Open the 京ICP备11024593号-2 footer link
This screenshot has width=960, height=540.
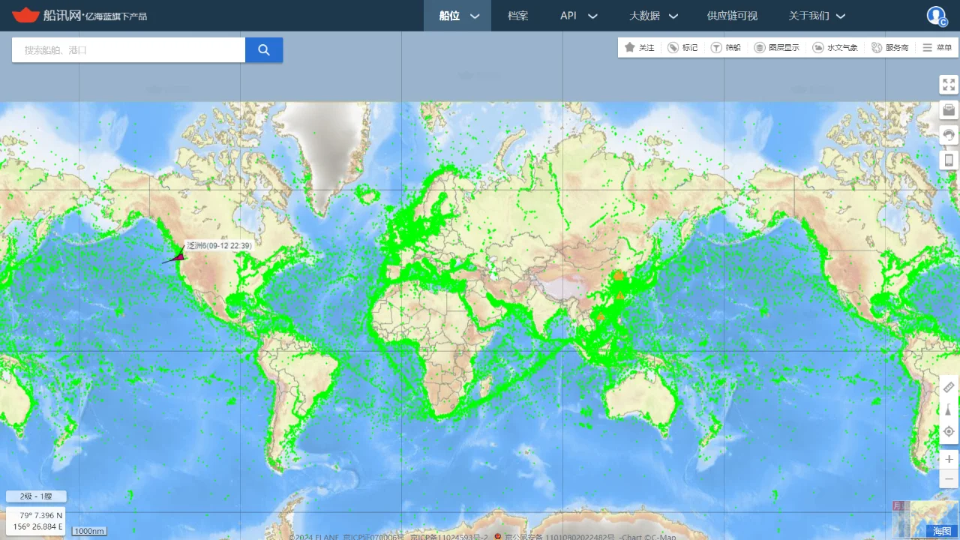449,537
